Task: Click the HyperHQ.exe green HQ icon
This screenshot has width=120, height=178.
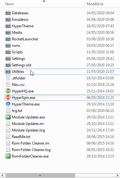Action: click(8, 91)
